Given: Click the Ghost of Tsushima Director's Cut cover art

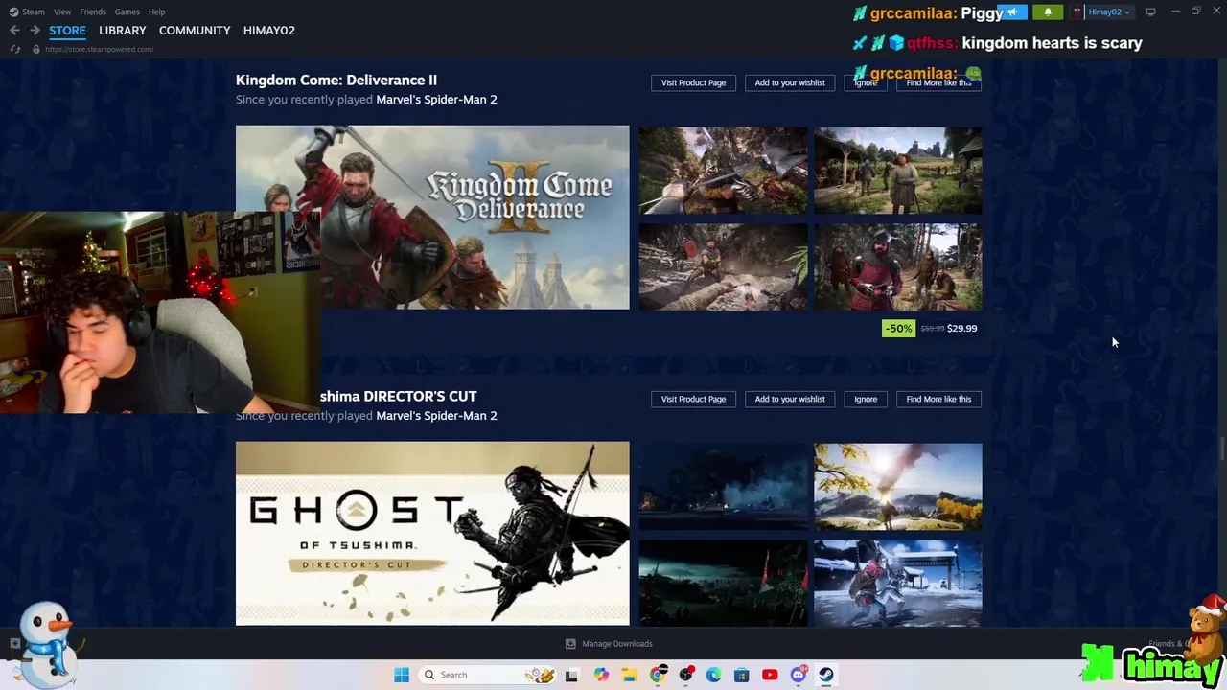Looking at the screenshot, I should click(x=432, y=534).
